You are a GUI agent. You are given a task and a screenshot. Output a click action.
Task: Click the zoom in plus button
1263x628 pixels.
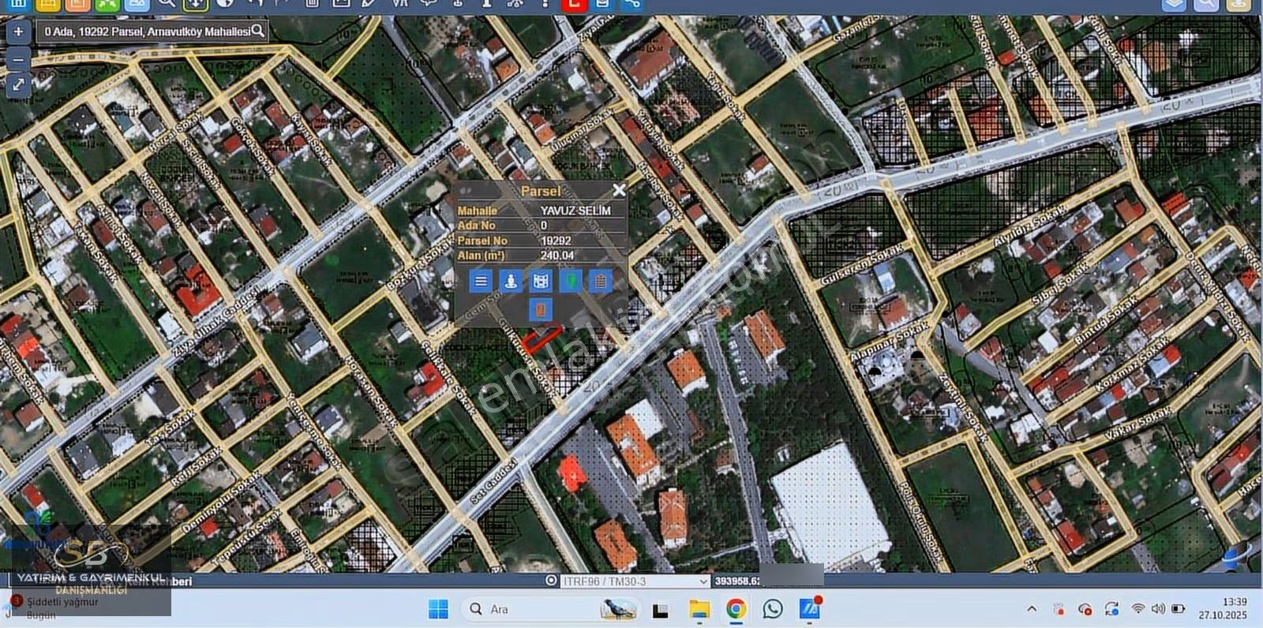[18, 32]
